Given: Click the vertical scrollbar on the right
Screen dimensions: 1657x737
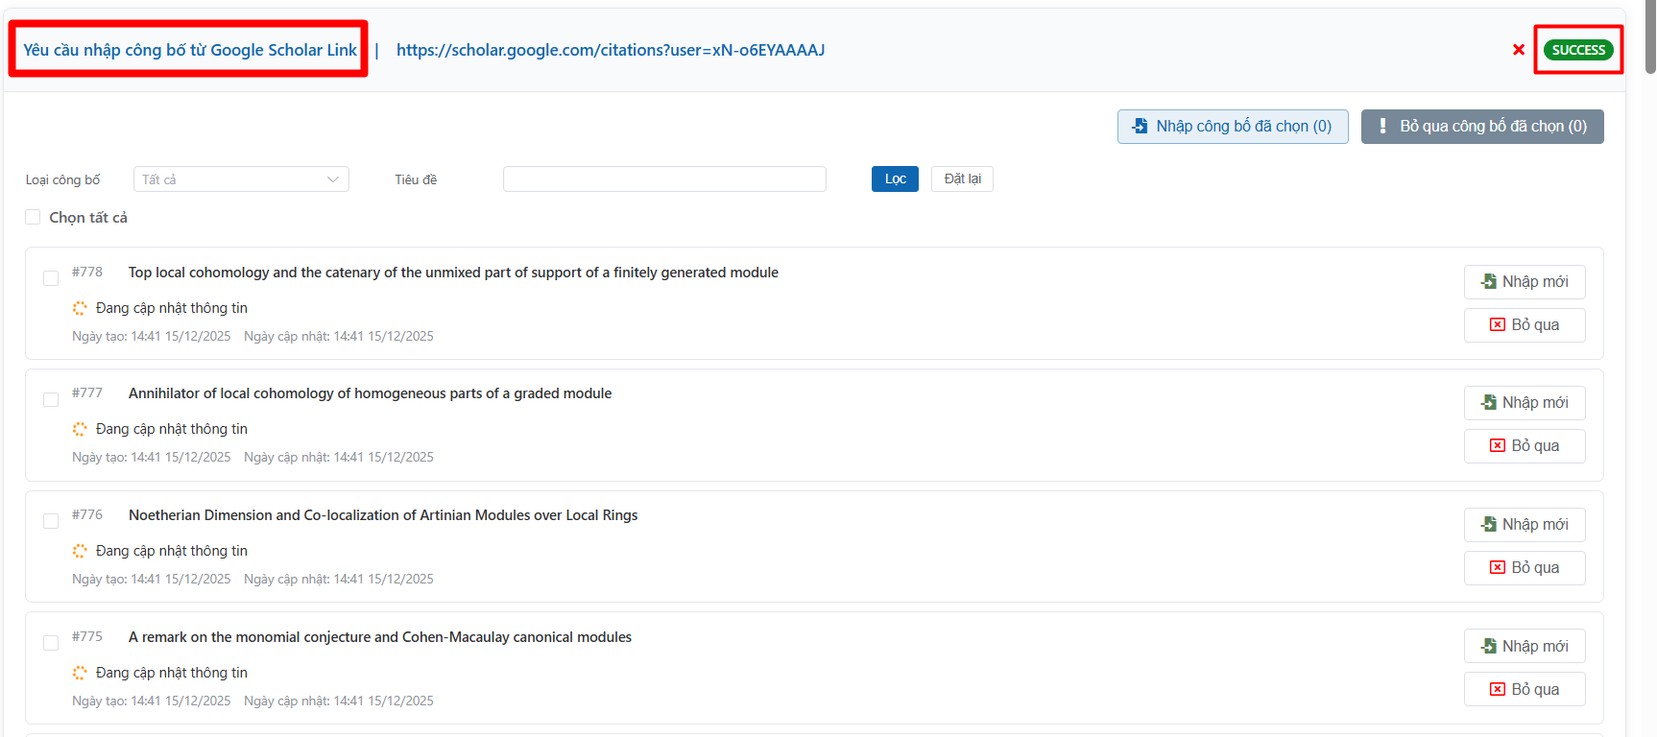Looking at the screenshot, I should [1649, 38].
